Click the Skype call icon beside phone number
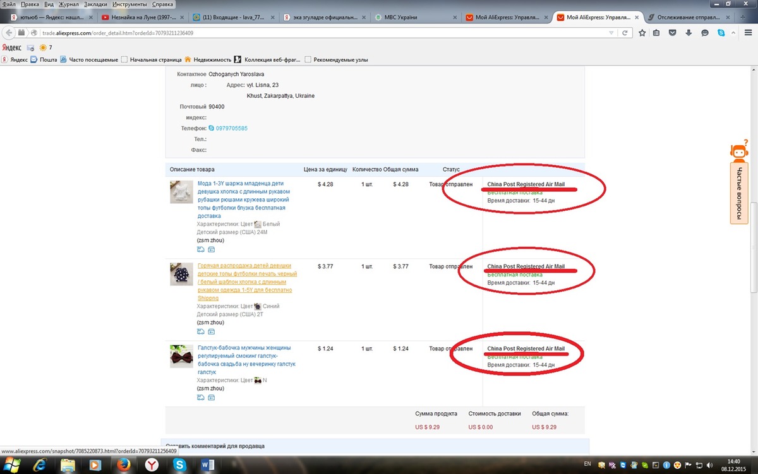 point(211,128)
